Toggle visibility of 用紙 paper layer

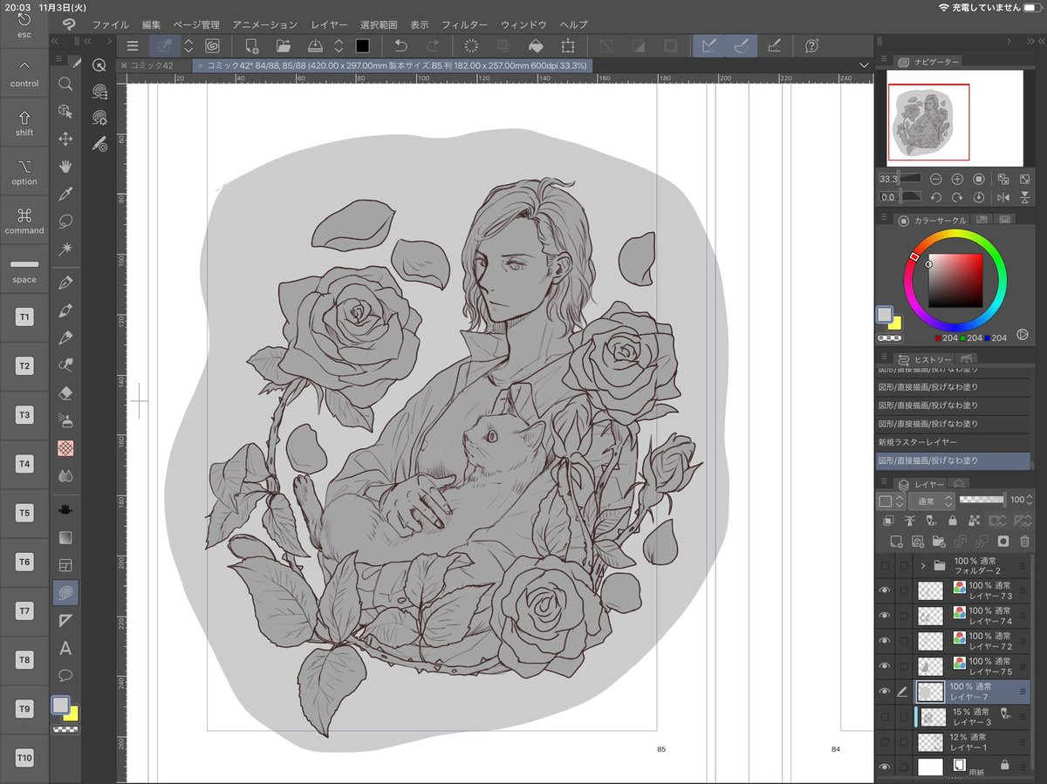coord(885,767)
